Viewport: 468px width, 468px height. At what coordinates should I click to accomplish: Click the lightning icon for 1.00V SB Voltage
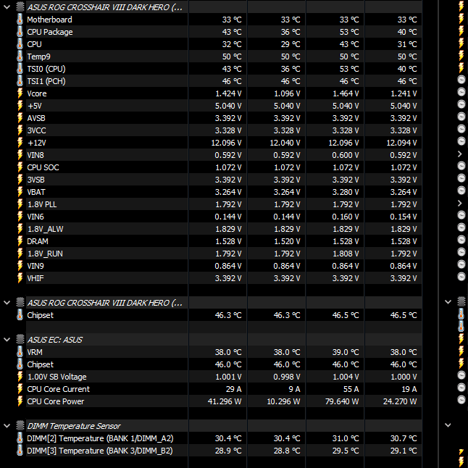tap(20, 377)
